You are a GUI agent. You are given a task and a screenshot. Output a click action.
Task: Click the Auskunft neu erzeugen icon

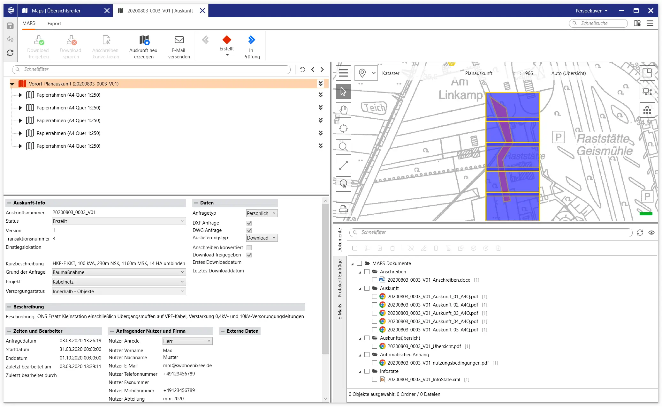pos(144,40)
